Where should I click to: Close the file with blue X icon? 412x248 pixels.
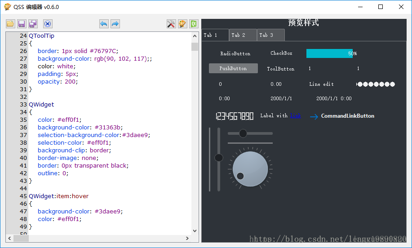tap(48, 24)
